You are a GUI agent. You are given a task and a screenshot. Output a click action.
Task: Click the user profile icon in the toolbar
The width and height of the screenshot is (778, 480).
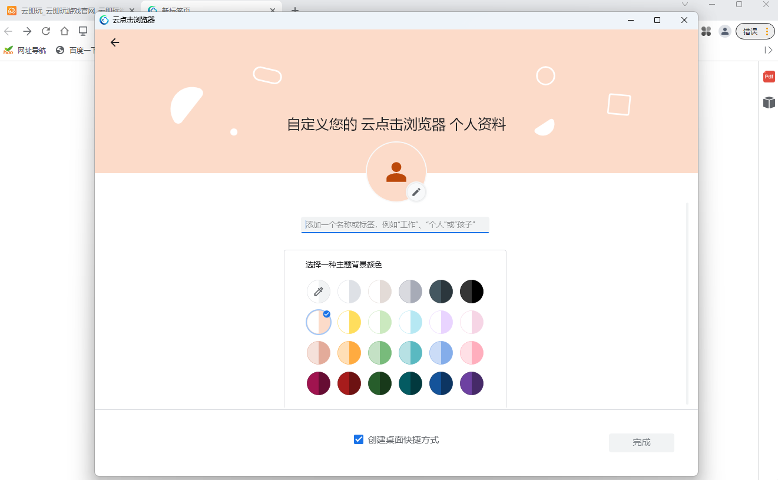[725, 31]
